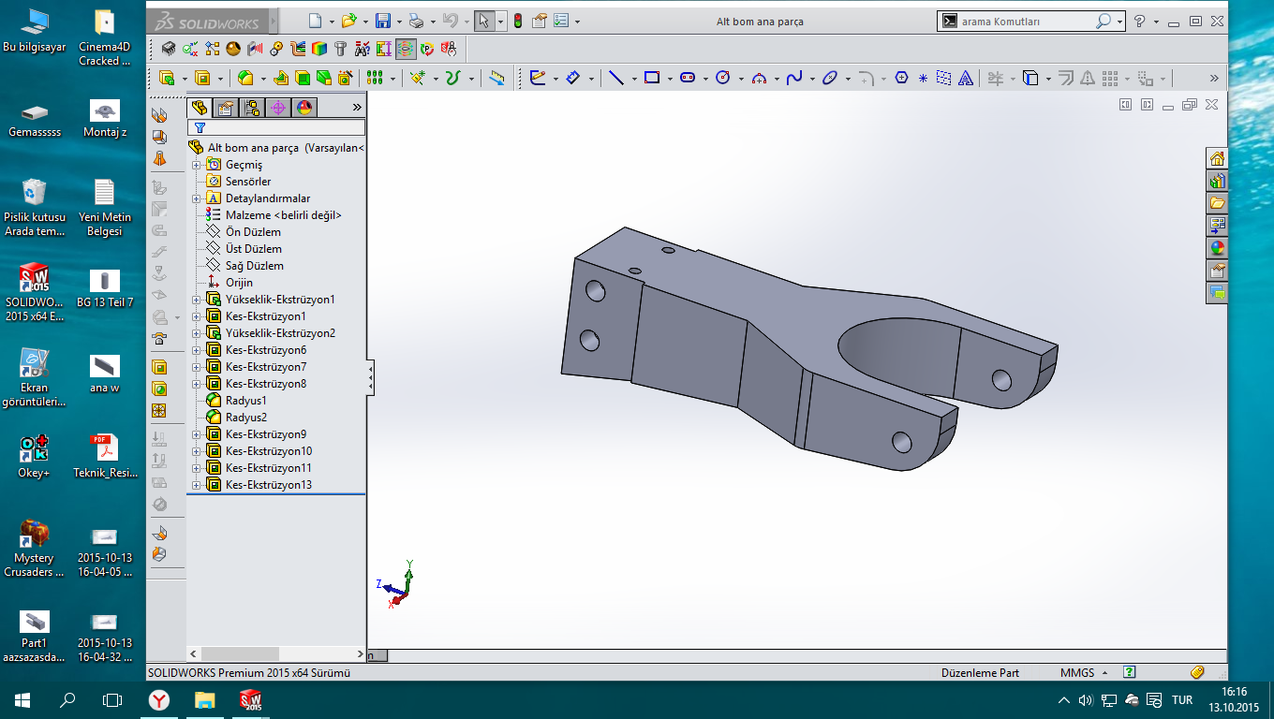Viewport: 1274px width, 719px height.
Task: Select Malzeme <belirli değil> tree item
Action: (284, 215)
